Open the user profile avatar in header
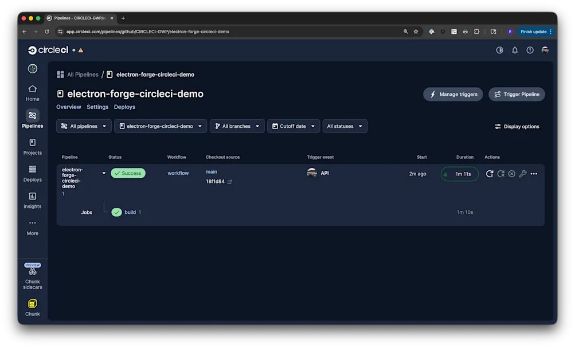Screen dimensions: 575x348 coord(545,50)
